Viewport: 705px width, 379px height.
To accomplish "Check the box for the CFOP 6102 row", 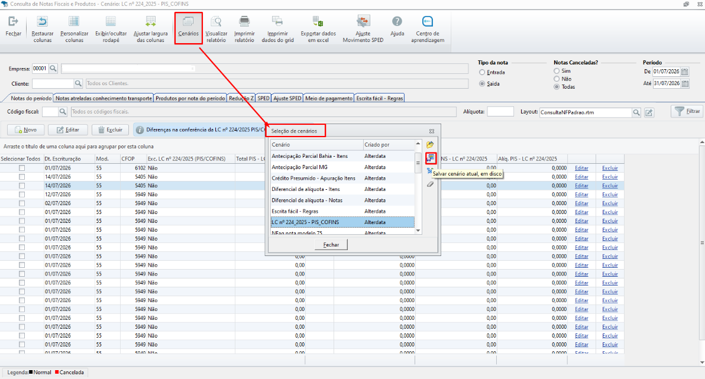I will click(21, 168).
